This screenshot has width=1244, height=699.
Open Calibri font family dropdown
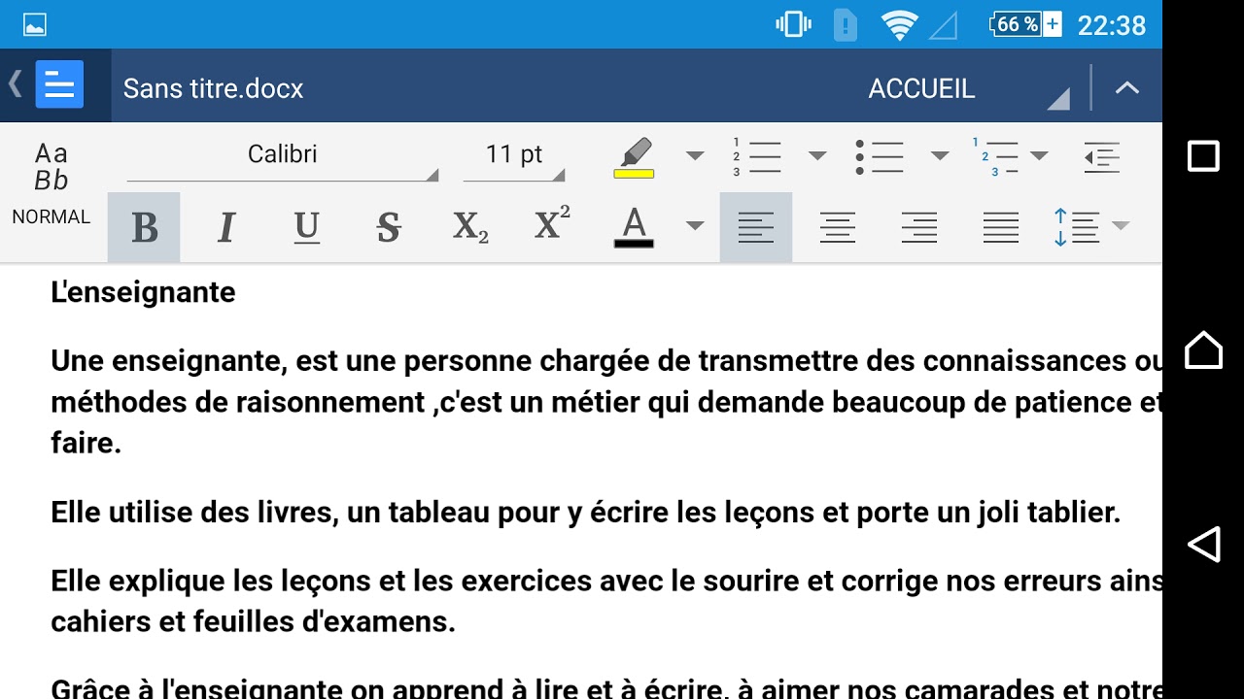283,156
